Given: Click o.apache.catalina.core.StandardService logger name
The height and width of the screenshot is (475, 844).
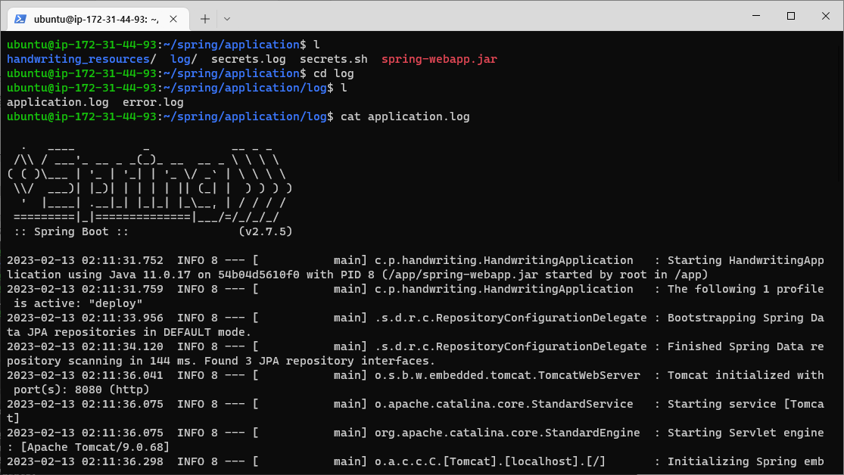Looking at the screenshot, I should [504, 404].
